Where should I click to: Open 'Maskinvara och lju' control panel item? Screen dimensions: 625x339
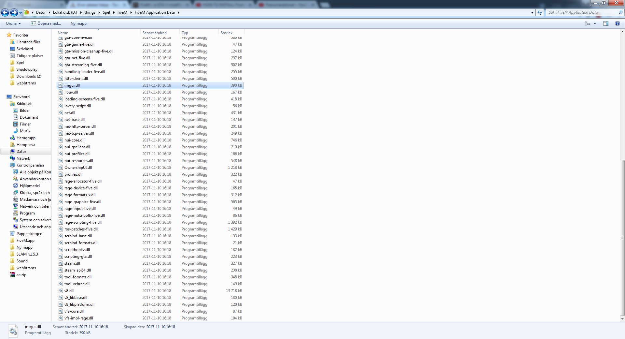[x=32, y=199]
